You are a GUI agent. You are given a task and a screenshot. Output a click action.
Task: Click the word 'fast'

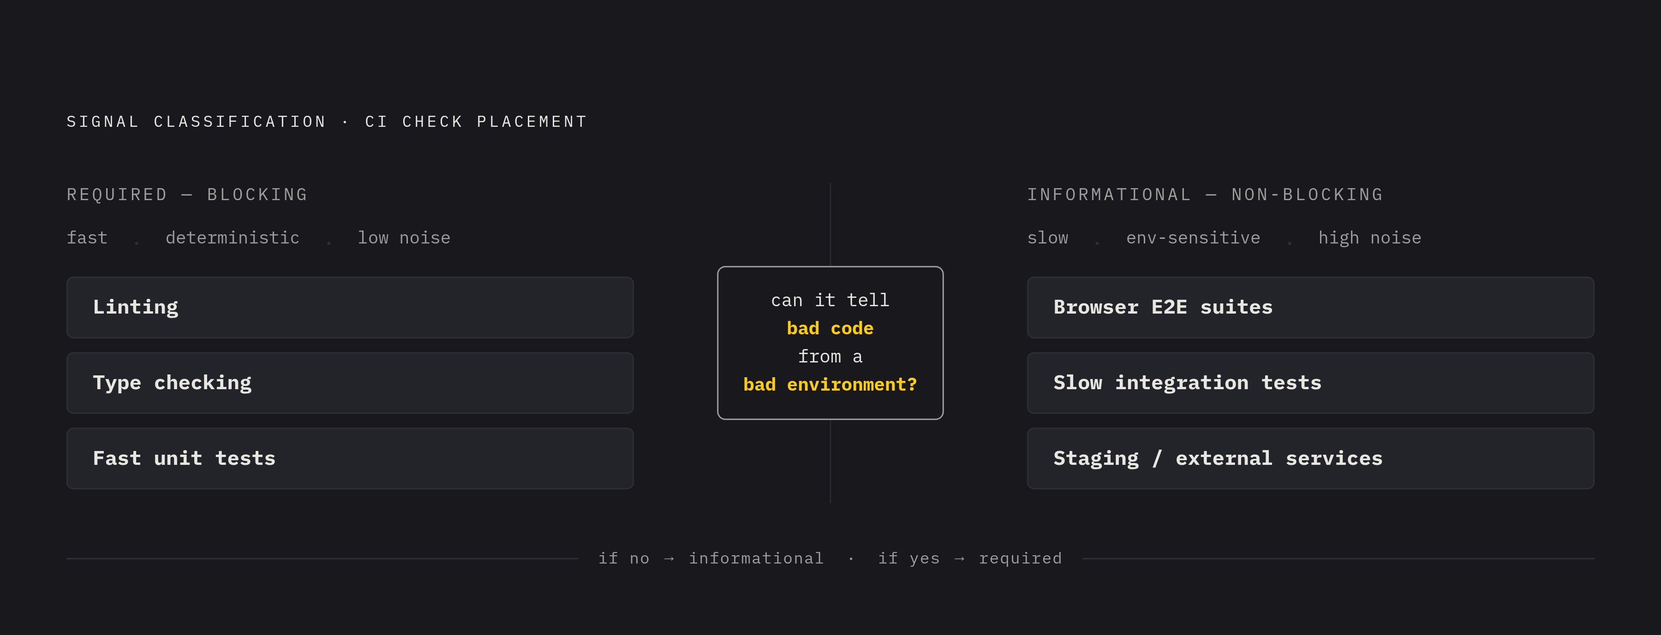tap(87, 238)
